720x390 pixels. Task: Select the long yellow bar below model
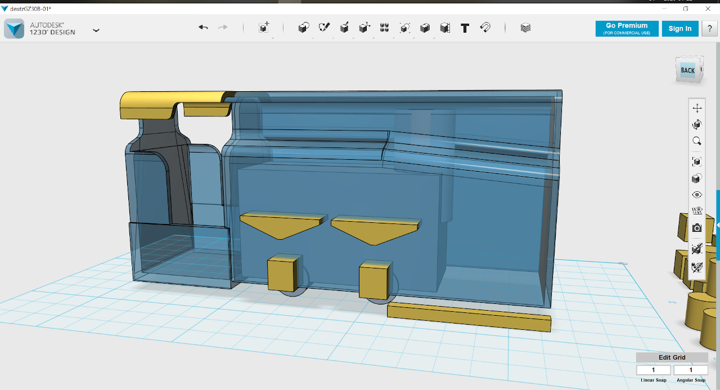click(x=469, y=317)
